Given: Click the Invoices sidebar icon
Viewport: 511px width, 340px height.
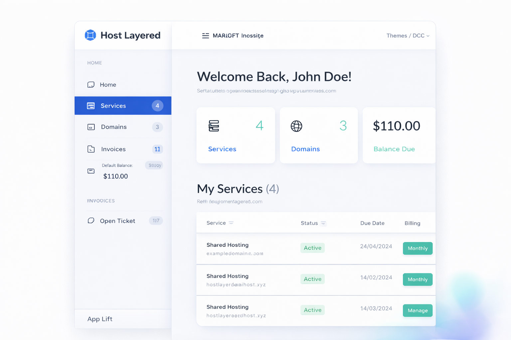Looking at the screenshot, I should 91,149.
